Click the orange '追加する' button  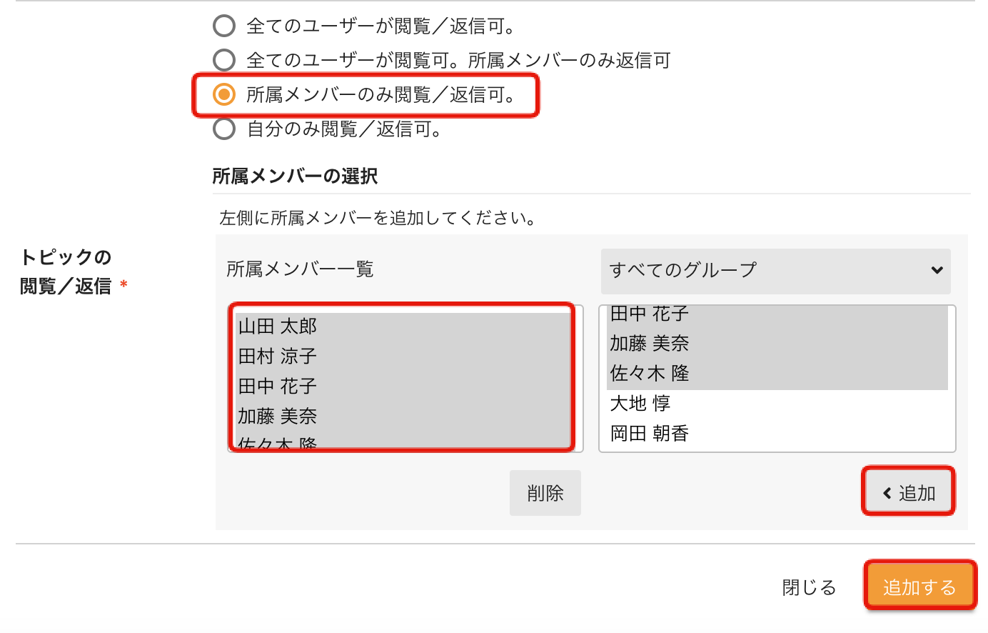click(919, 587)
